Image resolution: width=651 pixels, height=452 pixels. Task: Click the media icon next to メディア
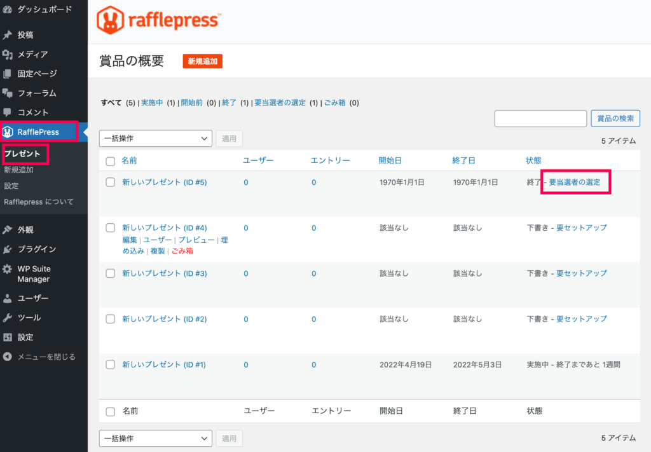[7, 55]
